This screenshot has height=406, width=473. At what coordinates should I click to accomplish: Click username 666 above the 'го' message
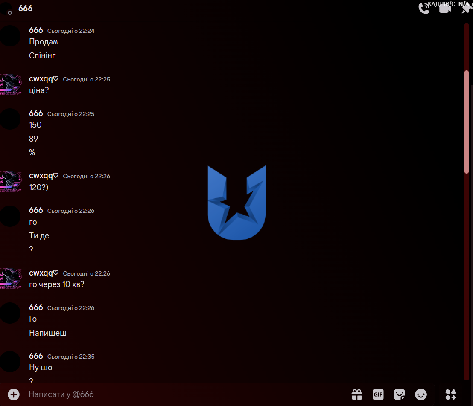click(x=36, y=210)
